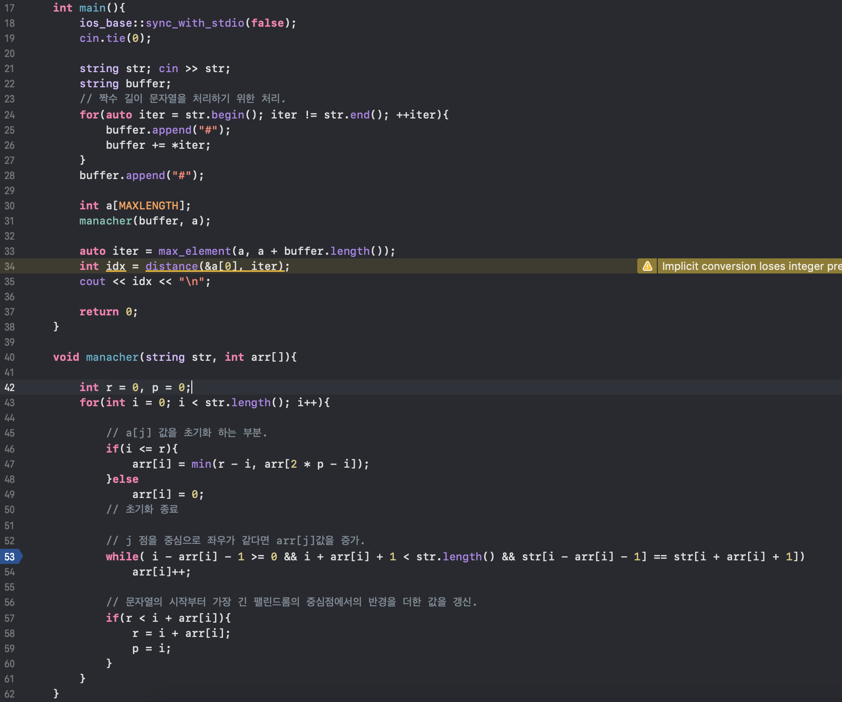Click 'cin.tie(0);' on line 19
This screenshot has height=702, width=842.
click(115, 38)
